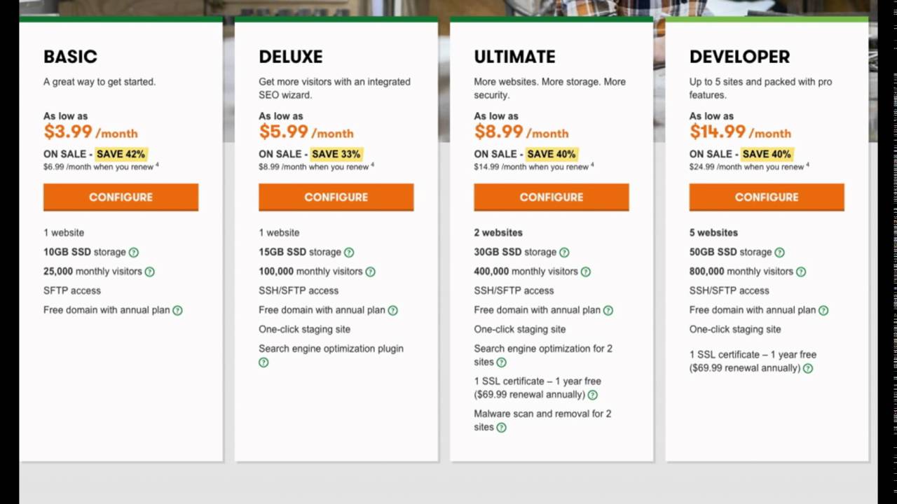Open help icon for Developer 50GB SSD storage

click(x=779, y=253)
